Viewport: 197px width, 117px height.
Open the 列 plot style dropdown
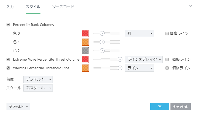pos(139,33)
